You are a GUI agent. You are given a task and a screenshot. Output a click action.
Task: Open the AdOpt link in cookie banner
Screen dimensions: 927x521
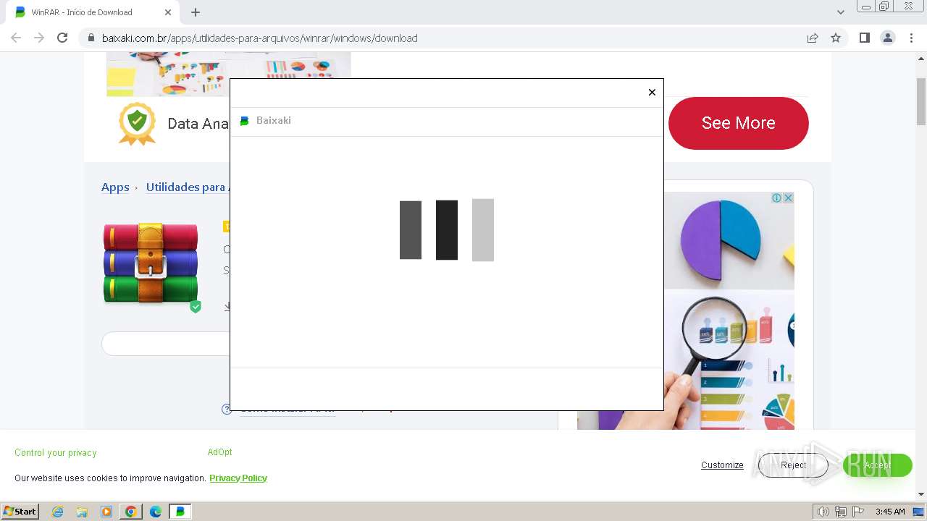pos(220,452)
